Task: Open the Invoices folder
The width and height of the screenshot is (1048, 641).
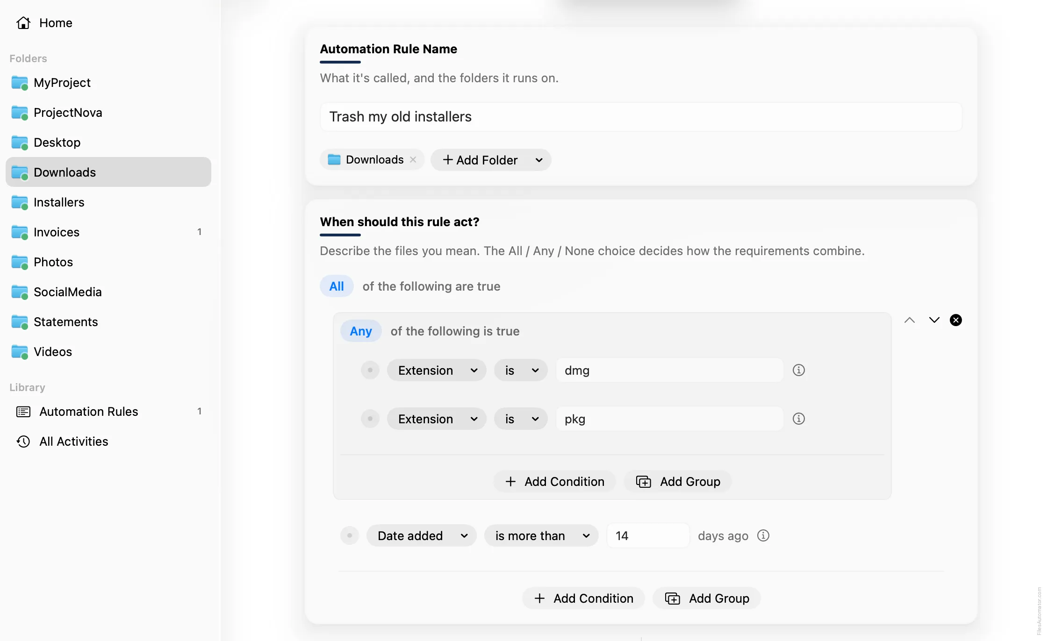Action: pyautogui.click(x=108, y=232)
